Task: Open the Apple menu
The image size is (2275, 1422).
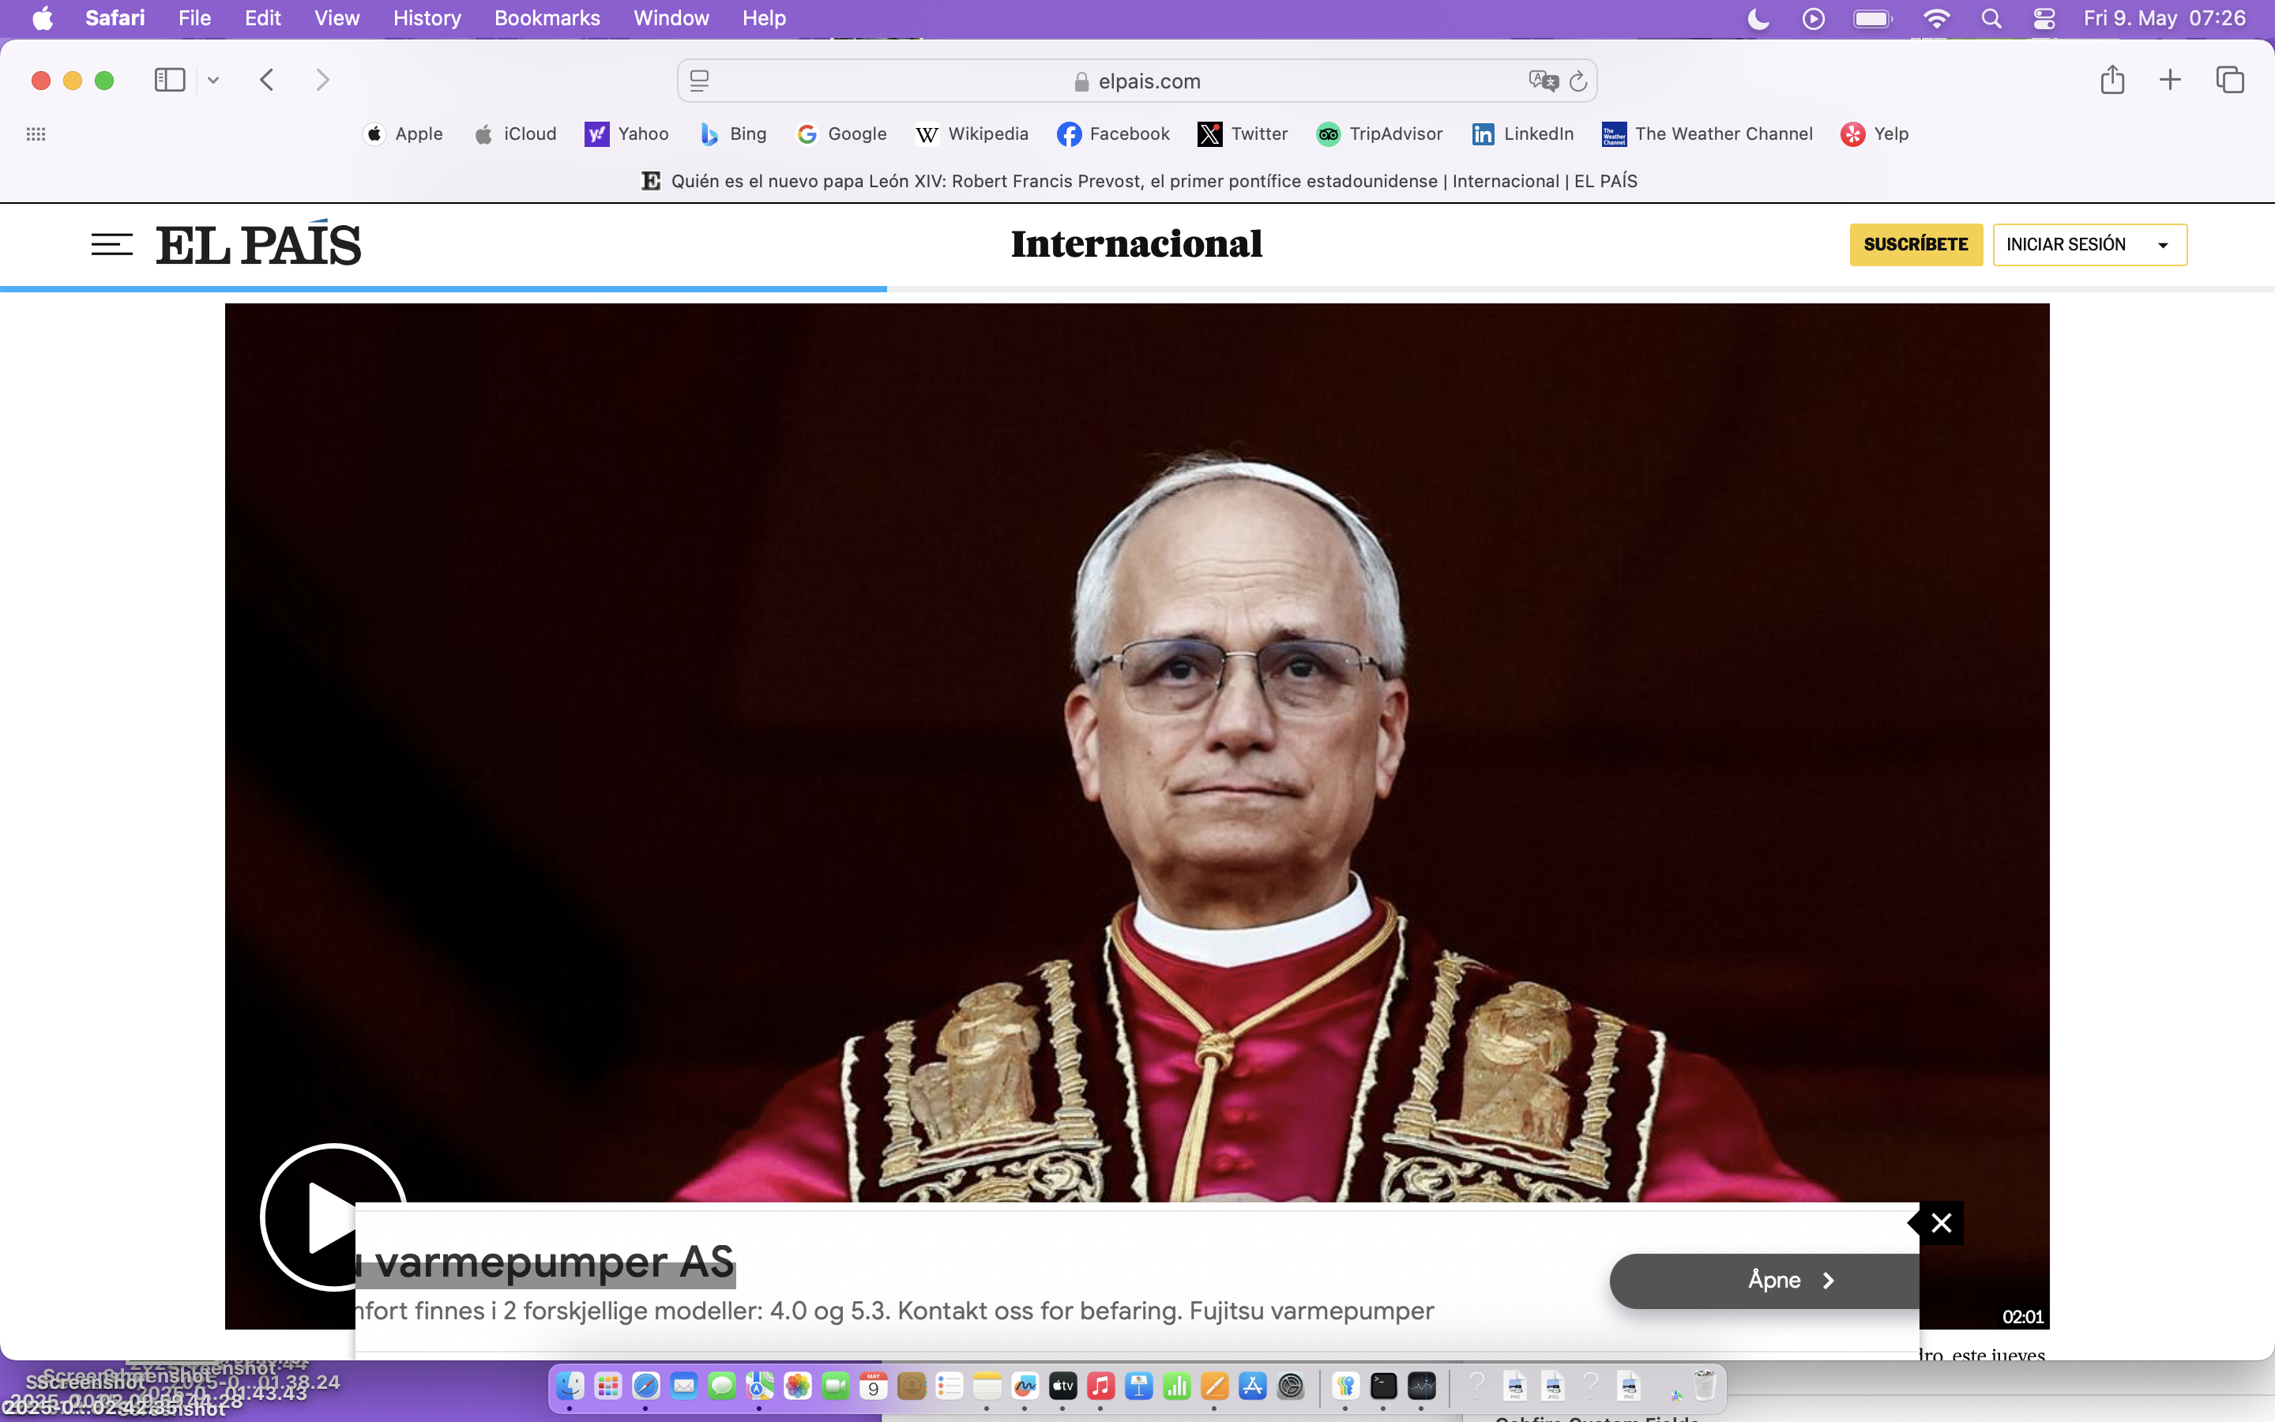Action: click(43, 18)
